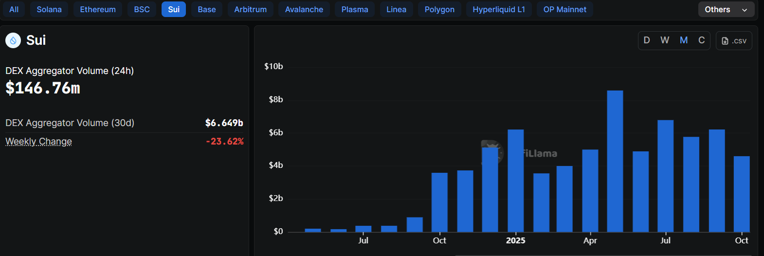Click the chart bar above first Oct label
The width and height of the screenshot is (764, 256).
coord(439,202)
